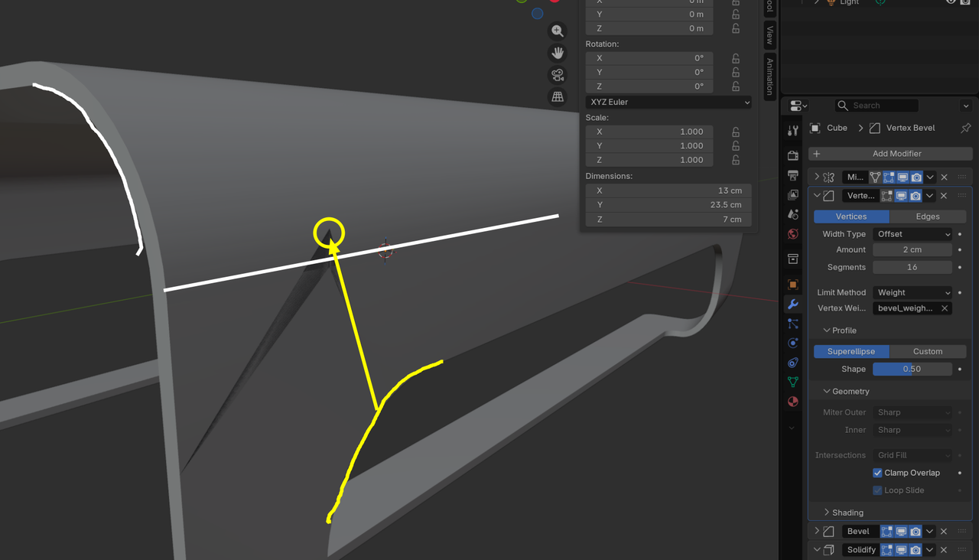979x560 pixels.
Task: Switch to Object Properties orange square tab
Action: coord(792,284)
